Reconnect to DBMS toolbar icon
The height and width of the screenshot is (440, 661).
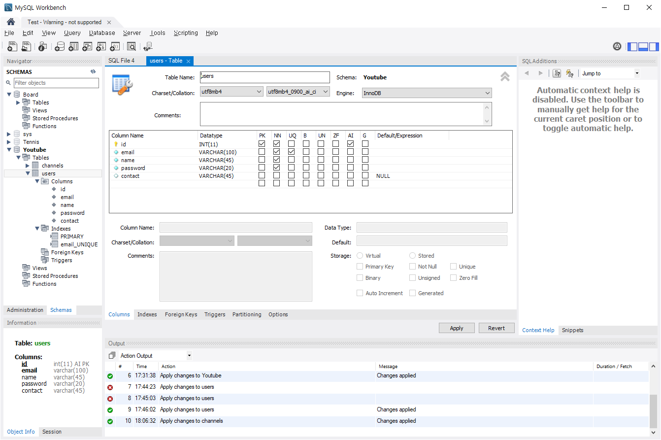pyautogui.click(x=148, y=46)
